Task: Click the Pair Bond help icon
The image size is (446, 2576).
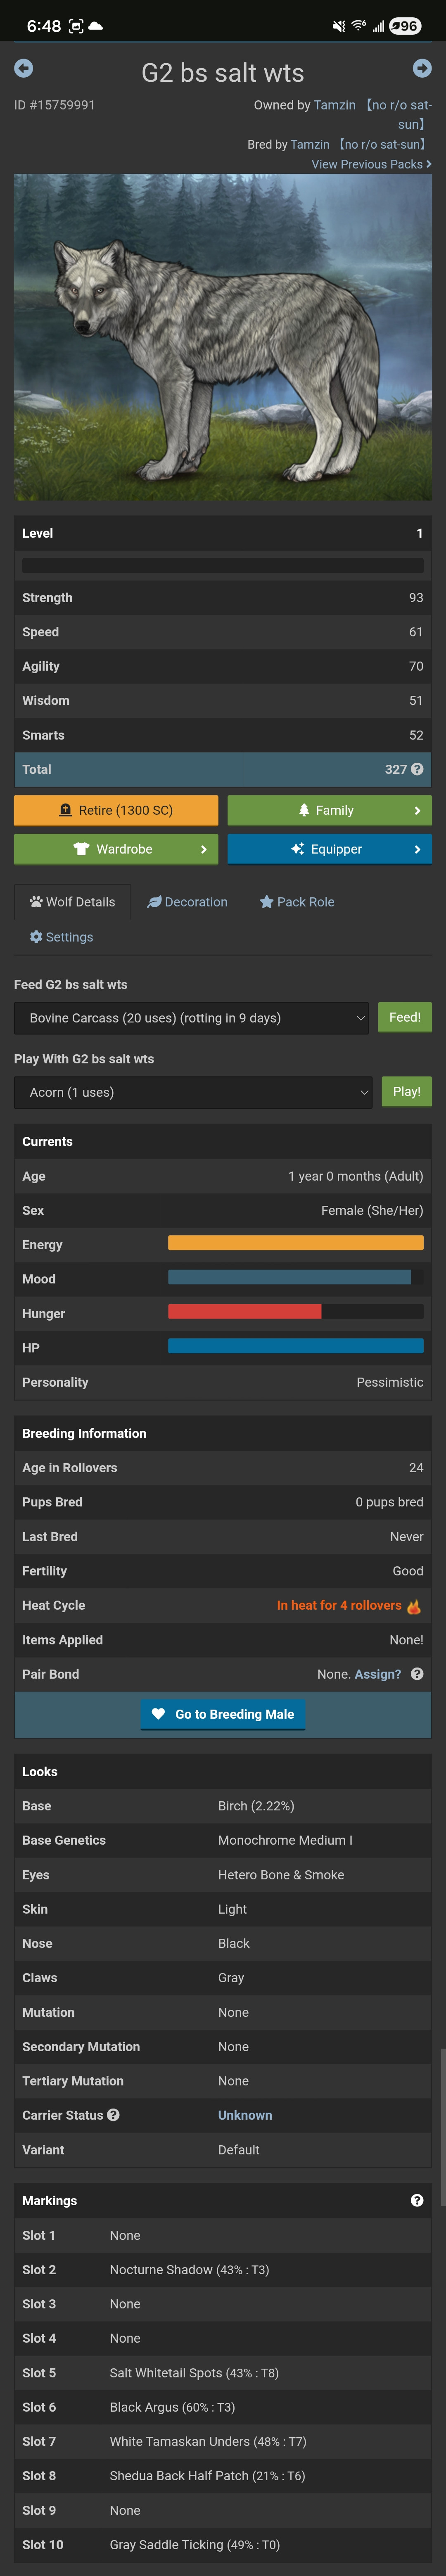Action: coord(417,1674)
